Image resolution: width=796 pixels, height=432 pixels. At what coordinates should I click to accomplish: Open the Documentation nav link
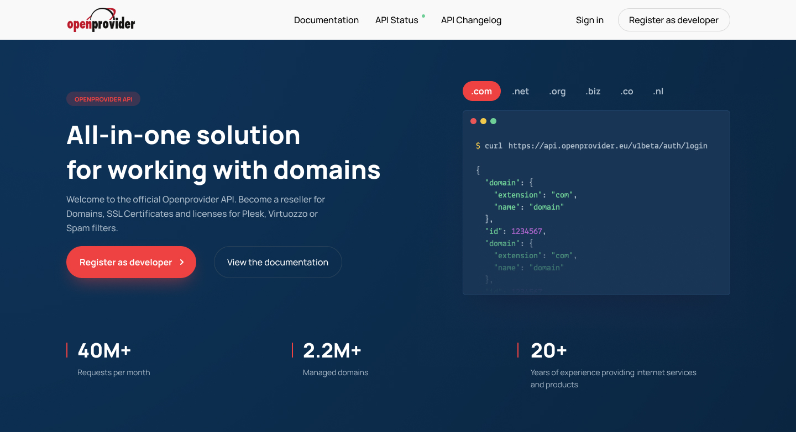pos(326,20)
